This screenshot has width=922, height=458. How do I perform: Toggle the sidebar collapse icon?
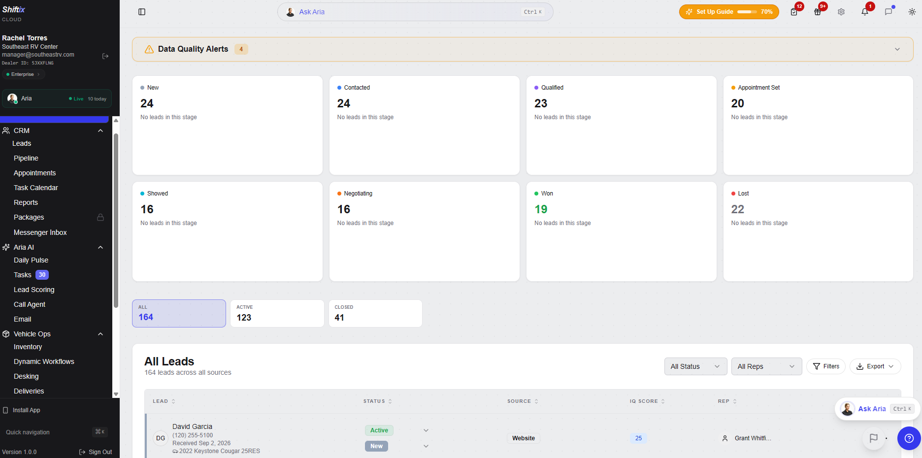coord(142,12)
